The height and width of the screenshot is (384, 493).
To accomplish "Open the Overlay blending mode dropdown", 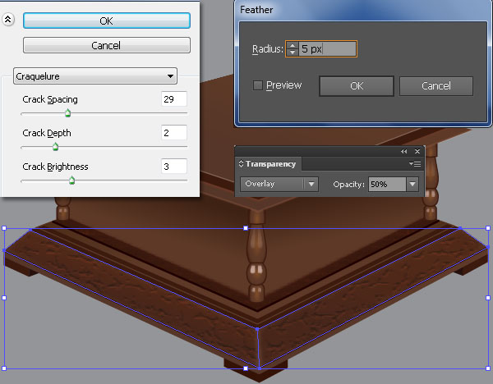I will [279, 184].
